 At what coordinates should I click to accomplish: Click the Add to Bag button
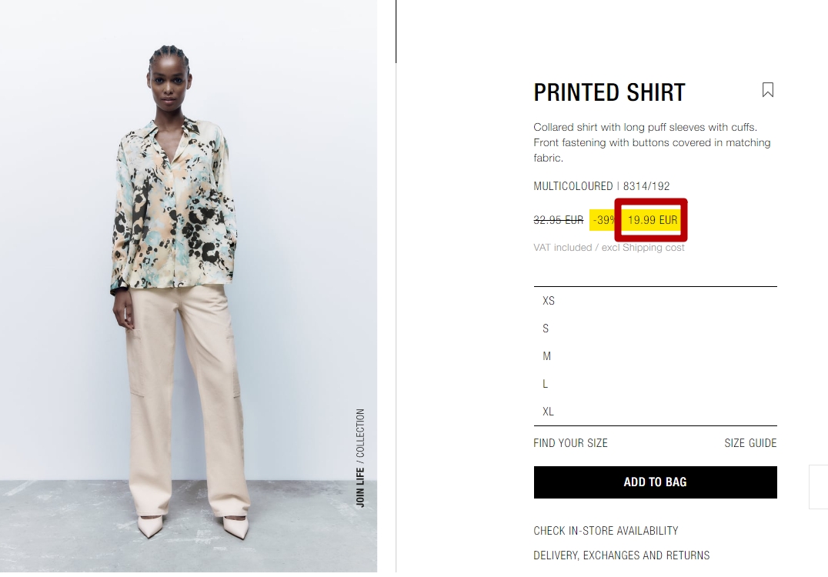pos(655,482)
